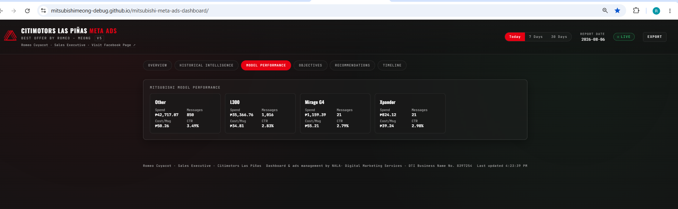
Task: Click the V5 version badge
Action: point(99,38)
